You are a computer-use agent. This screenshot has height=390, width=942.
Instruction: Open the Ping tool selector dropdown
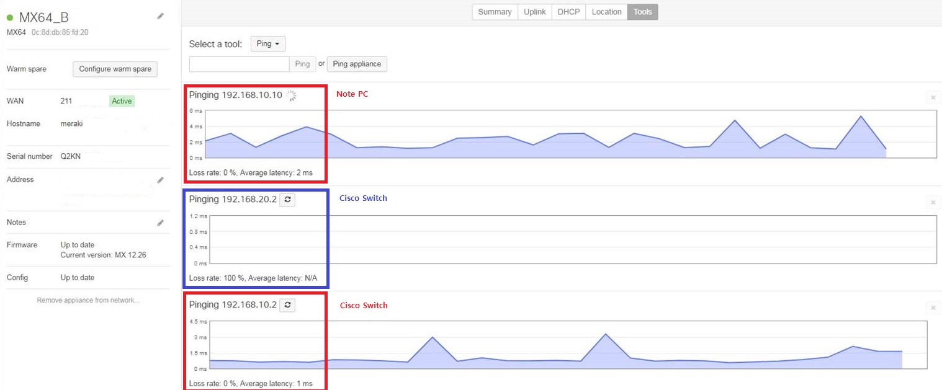(x=268, y=44)
